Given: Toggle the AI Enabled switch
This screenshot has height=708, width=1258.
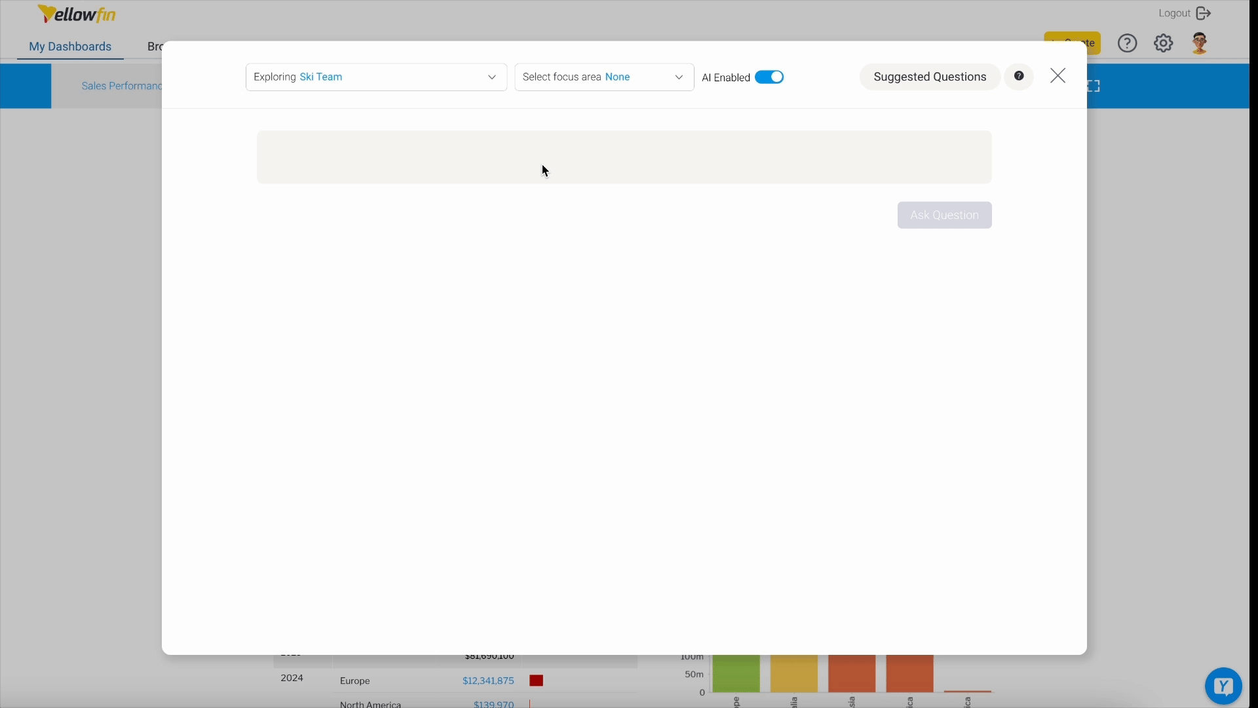Looking at the screenshot, I should 769,77.
